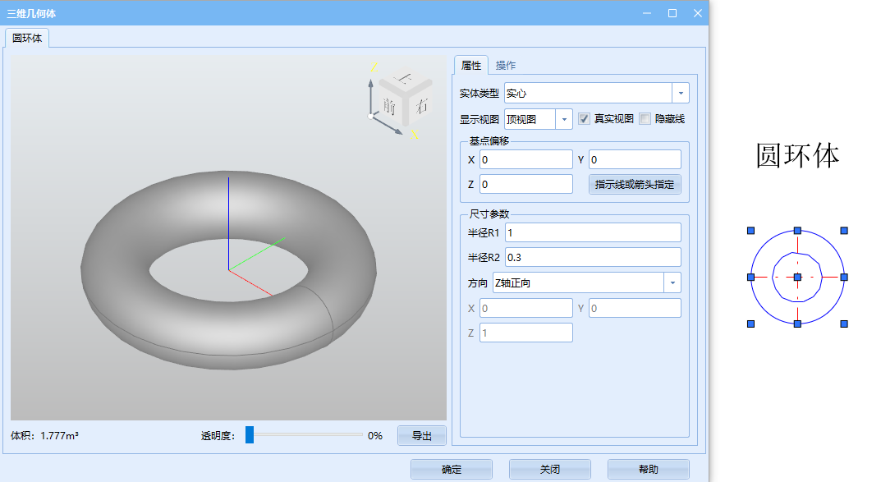Click the 导出 export button
The height and width of the screenshot is (482, 881).
[x=421, y=435]
